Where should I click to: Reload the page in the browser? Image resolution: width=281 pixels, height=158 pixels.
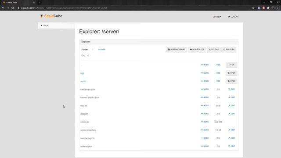(x=13, y=8)
